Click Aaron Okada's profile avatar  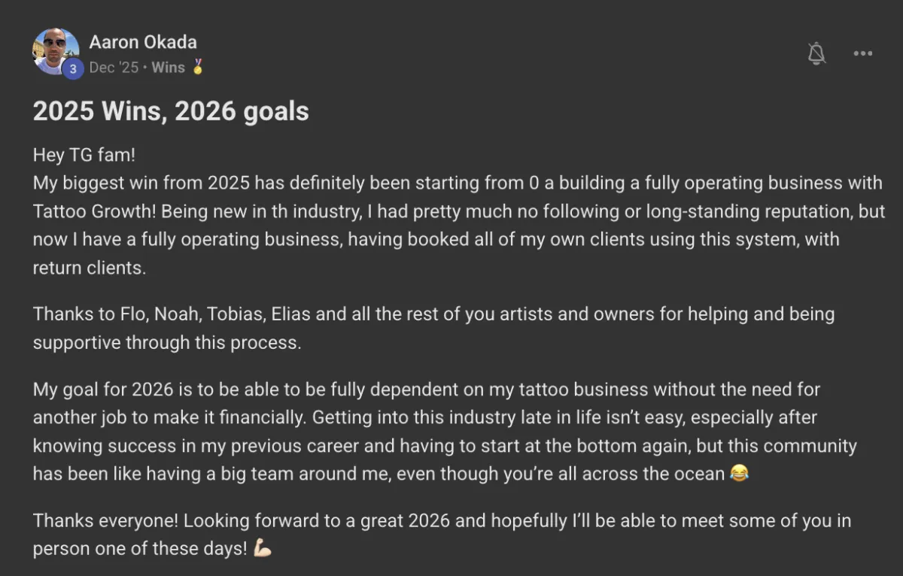[x=54, y=50]
